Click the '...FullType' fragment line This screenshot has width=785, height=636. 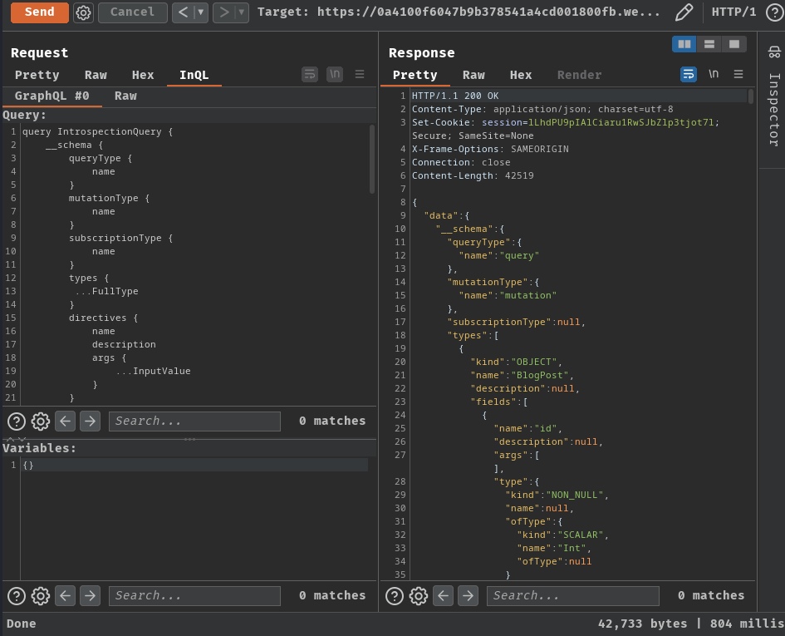[107, 291]
